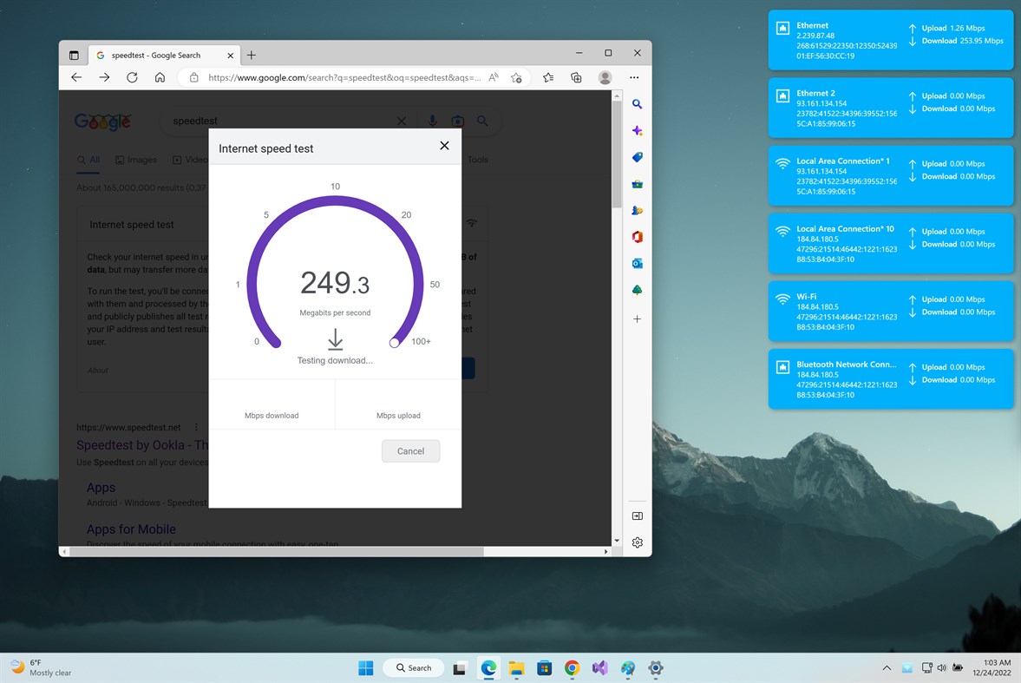Open Edge sidebar Microsoft 365 icon
This screenshot has height=683, width=1021.
point(638,237)
